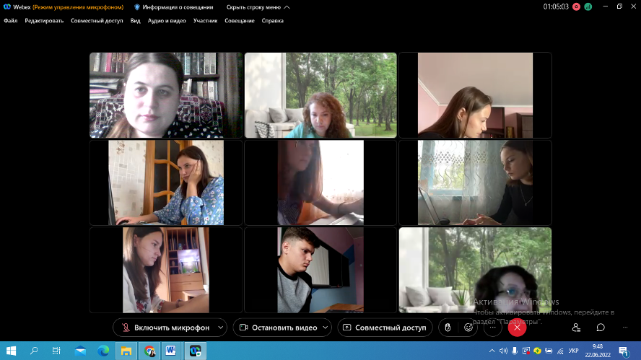Launch Mail app from taskbar
The width and height of the screenshot is (641, 360).
click(x=80, y=351)
